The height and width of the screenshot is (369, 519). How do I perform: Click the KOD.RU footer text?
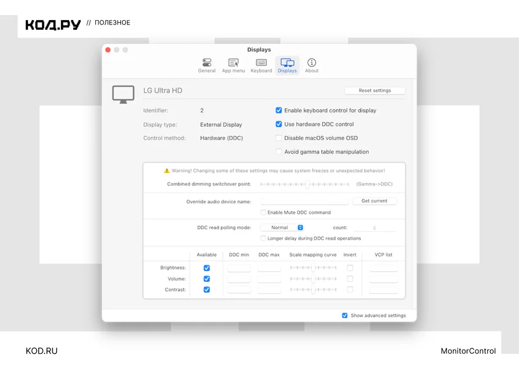[42, 351]
